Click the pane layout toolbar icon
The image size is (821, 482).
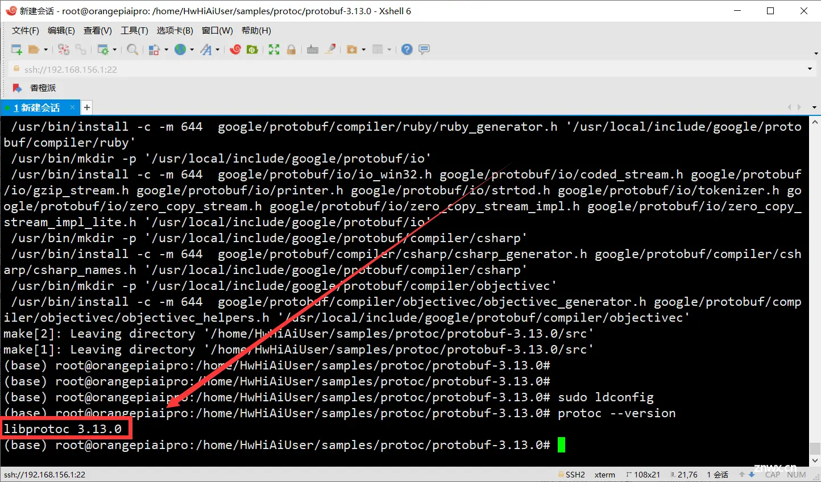[x=378, y=49]
